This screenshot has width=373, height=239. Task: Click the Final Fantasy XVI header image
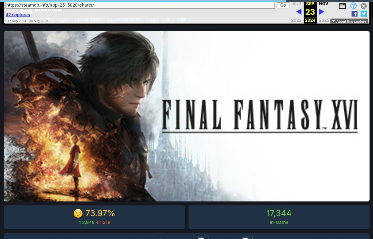coord(187,116)
